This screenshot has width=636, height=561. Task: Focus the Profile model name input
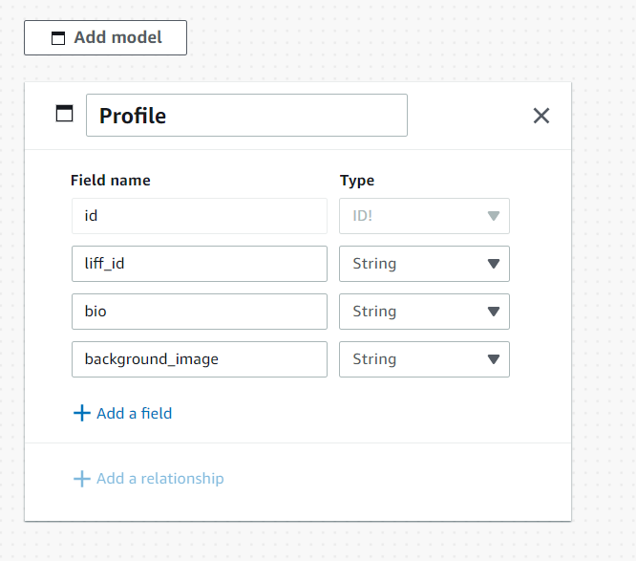coord(246,116)
